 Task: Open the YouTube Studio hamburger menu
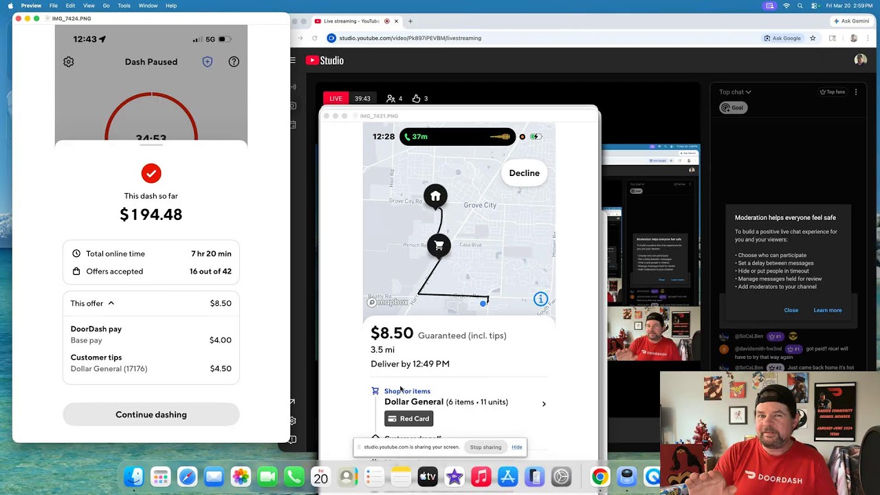pos(292,60)
